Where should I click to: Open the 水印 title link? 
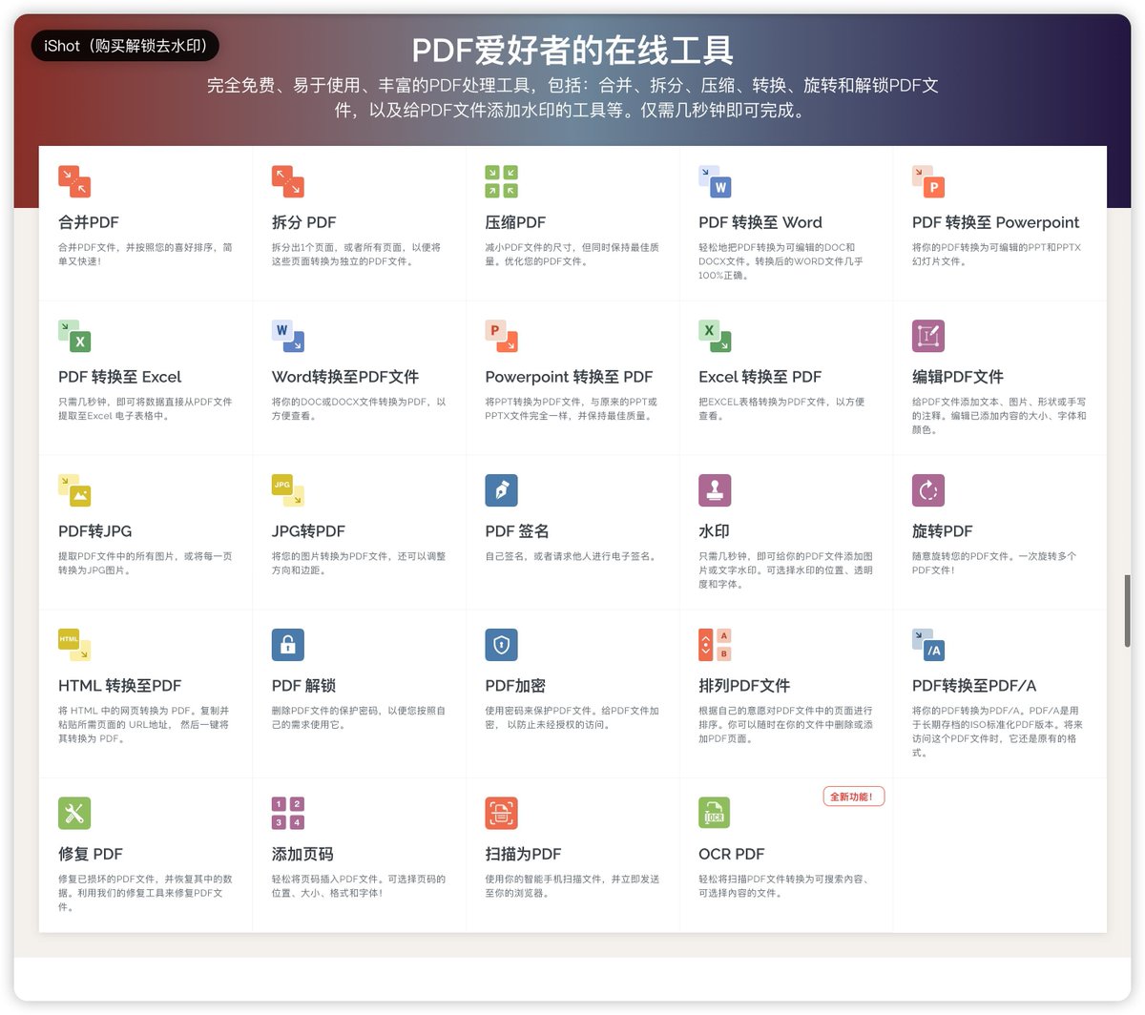[714, 531]
